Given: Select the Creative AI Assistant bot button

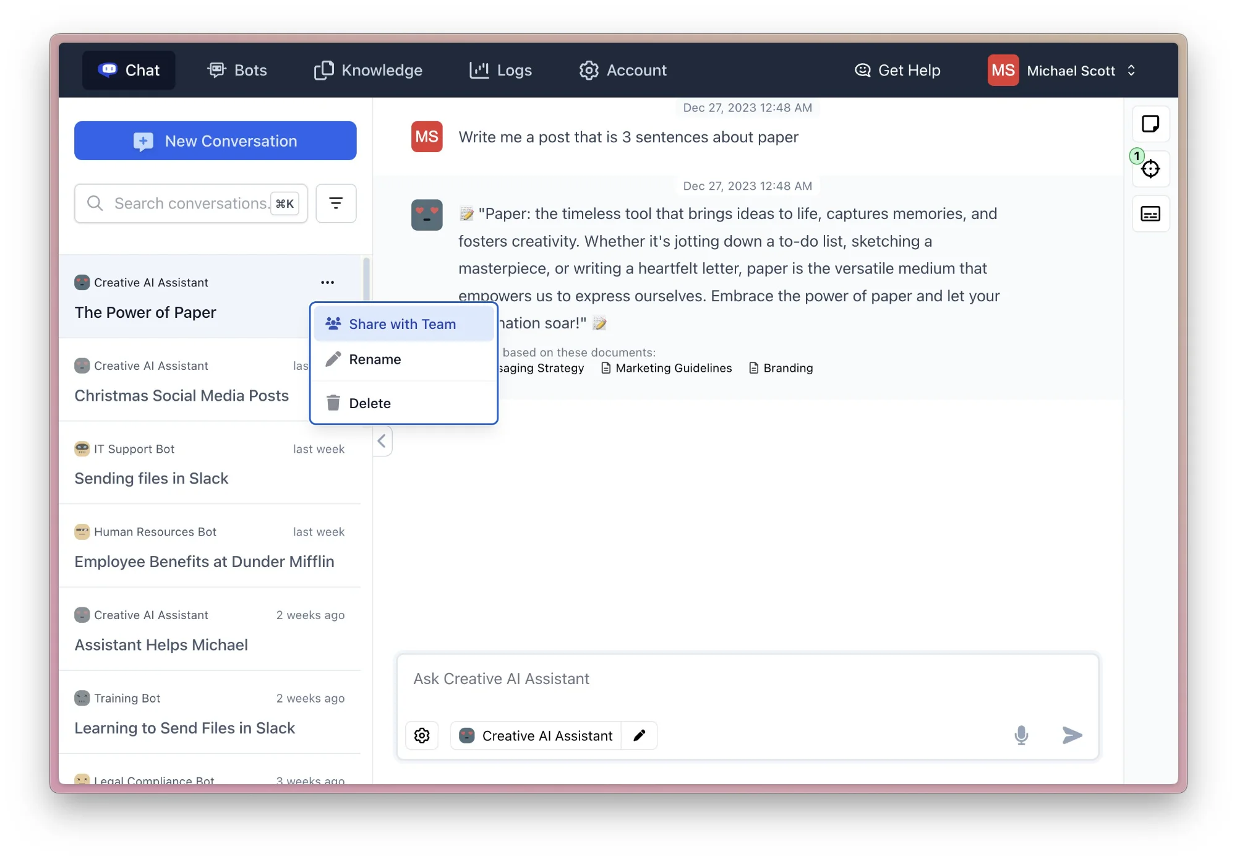Looking at the screenshot, I should coord(536,736).
